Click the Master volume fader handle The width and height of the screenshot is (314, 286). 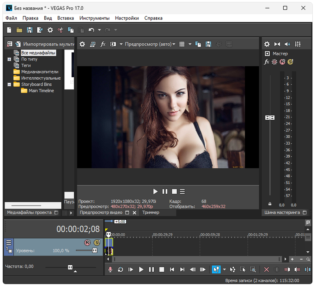[270, 118]
